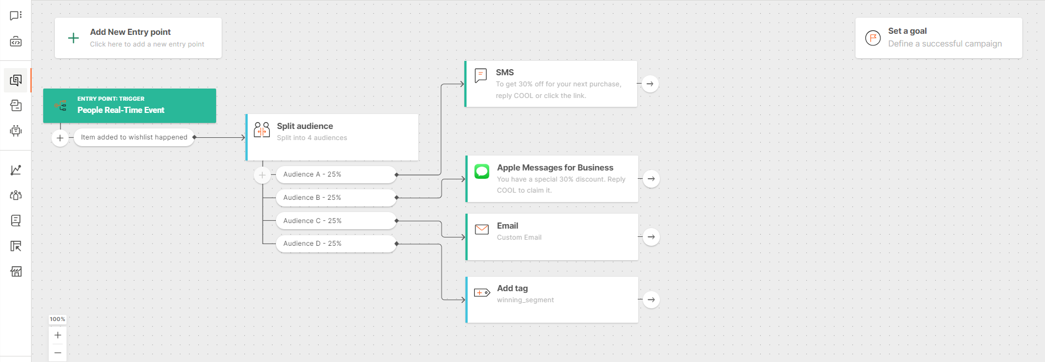Select the Audience B - 25% branch
The width and height of the screenshot is (1045, 362).
[x=336, y=198]
